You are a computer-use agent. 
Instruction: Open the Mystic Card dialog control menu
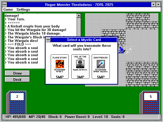point(48,40)
